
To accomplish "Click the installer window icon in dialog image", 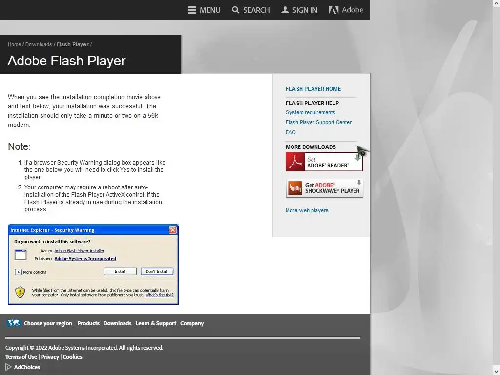I will (21, 255).
